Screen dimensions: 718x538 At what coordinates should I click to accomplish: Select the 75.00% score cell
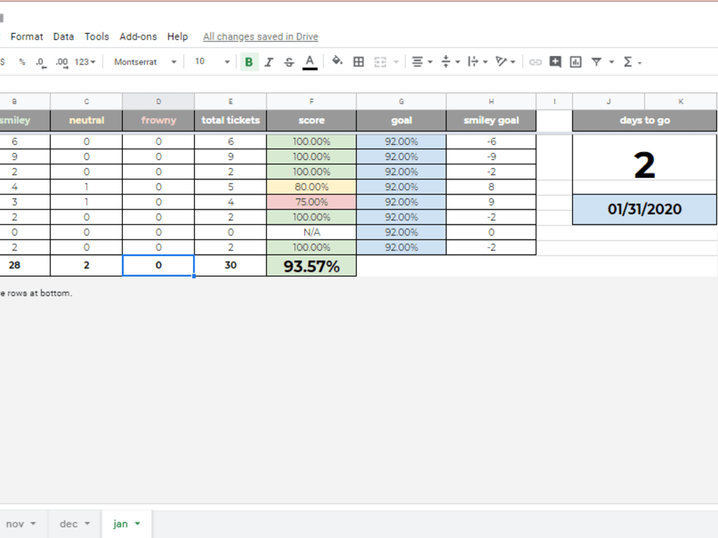click(x=312, y=202)
